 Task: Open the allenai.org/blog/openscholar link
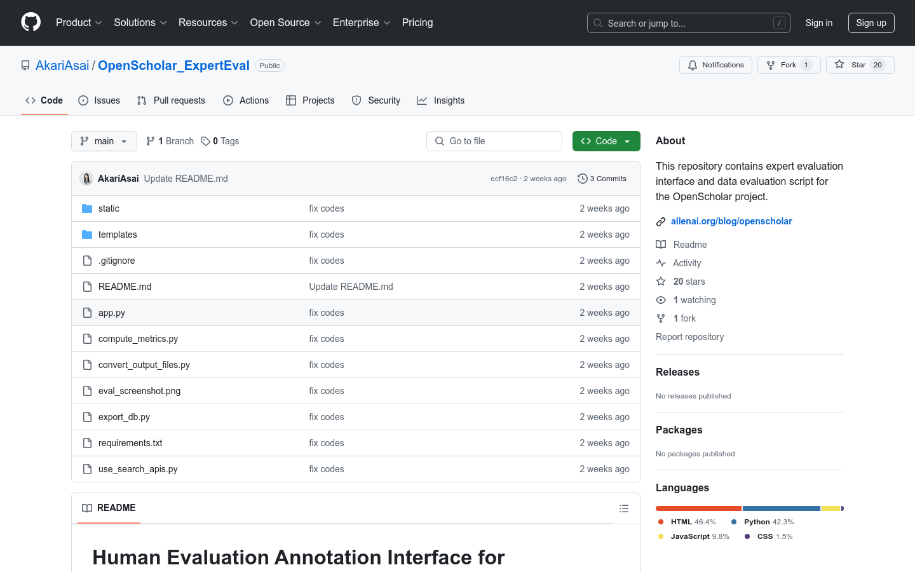731,221
